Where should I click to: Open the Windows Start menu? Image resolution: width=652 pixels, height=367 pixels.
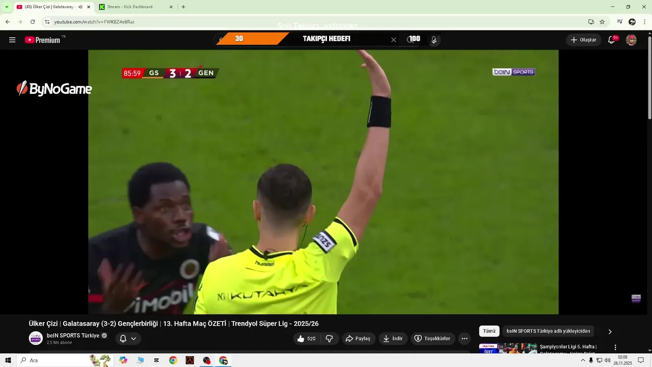pyautogui.click(x=8, y=360)
